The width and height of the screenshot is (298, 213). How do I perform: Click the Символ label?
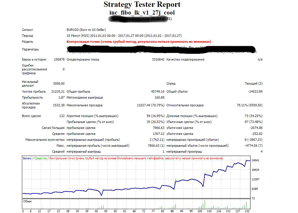(x=27, y=30)
